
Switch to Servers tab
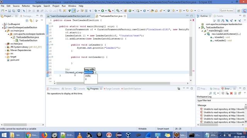tap(67, 89)
